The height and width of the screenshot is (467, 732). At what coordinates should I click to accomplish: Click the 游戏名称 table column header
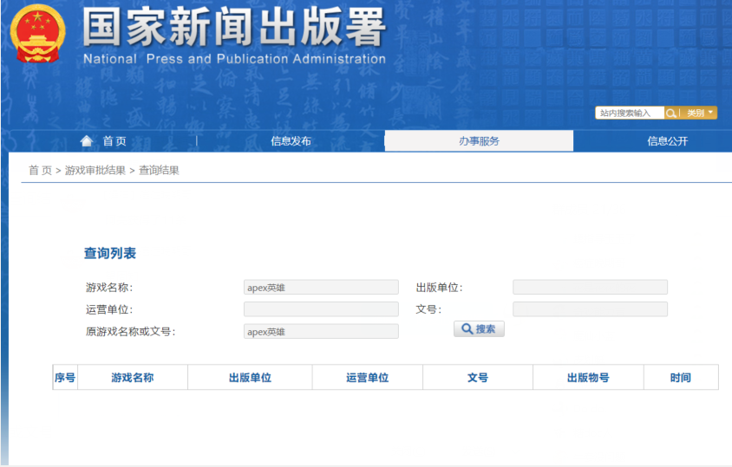point(133,378)
